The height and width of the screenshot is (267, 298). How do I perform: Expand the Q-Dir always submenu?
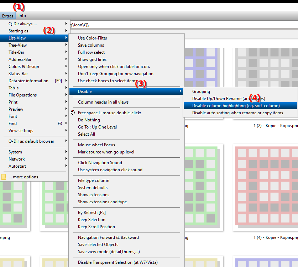[x=35, y=24]
